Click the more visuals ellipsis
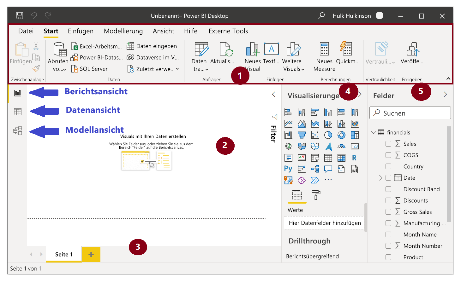 pos(328,180)
